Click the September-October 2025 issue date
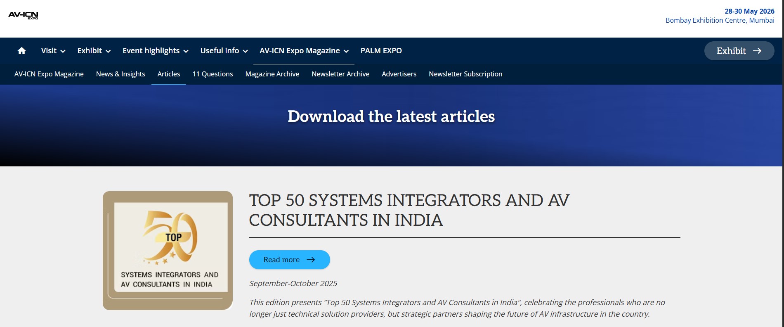784x327 pixels. coord(293,283)
